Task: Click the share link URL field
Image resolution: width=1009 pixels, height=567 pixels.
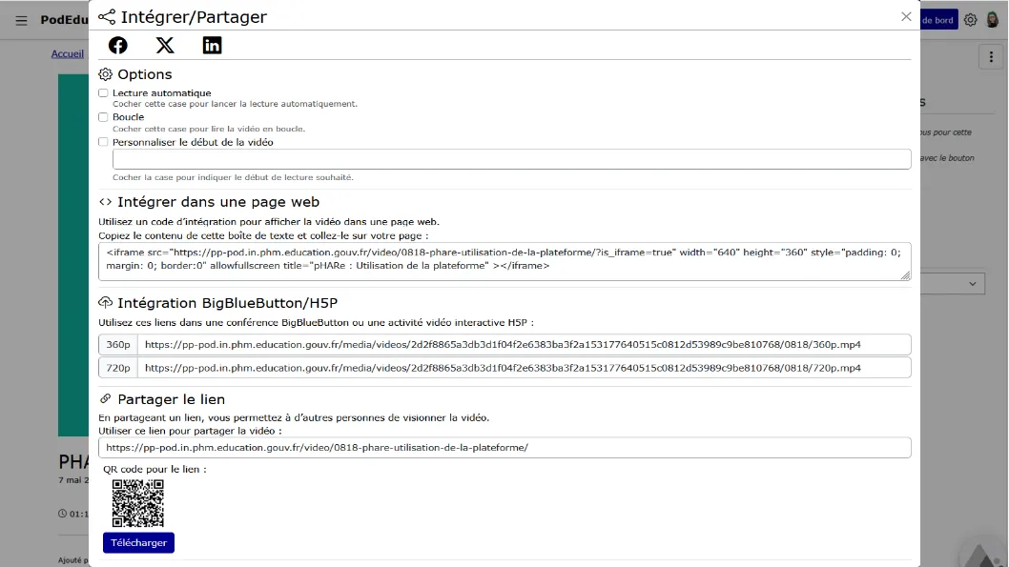Action: [x=504, y=448]
